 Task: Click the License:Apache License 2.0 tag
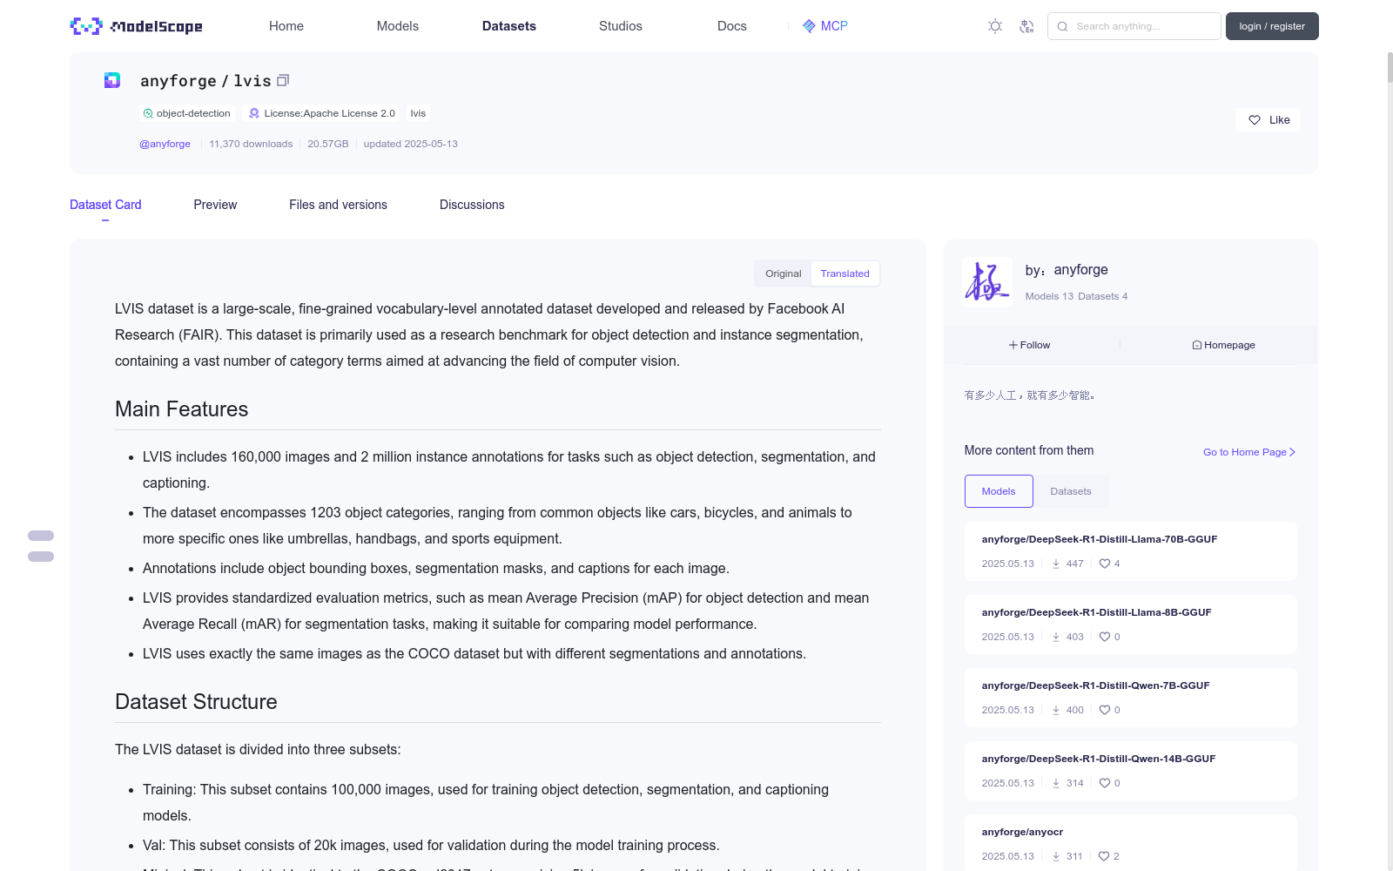pos(322,113)
